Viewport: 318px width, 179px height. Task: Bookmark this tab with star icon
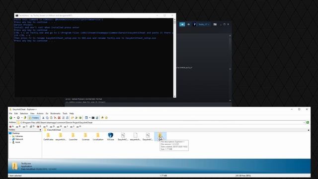[x=102, y=118]
